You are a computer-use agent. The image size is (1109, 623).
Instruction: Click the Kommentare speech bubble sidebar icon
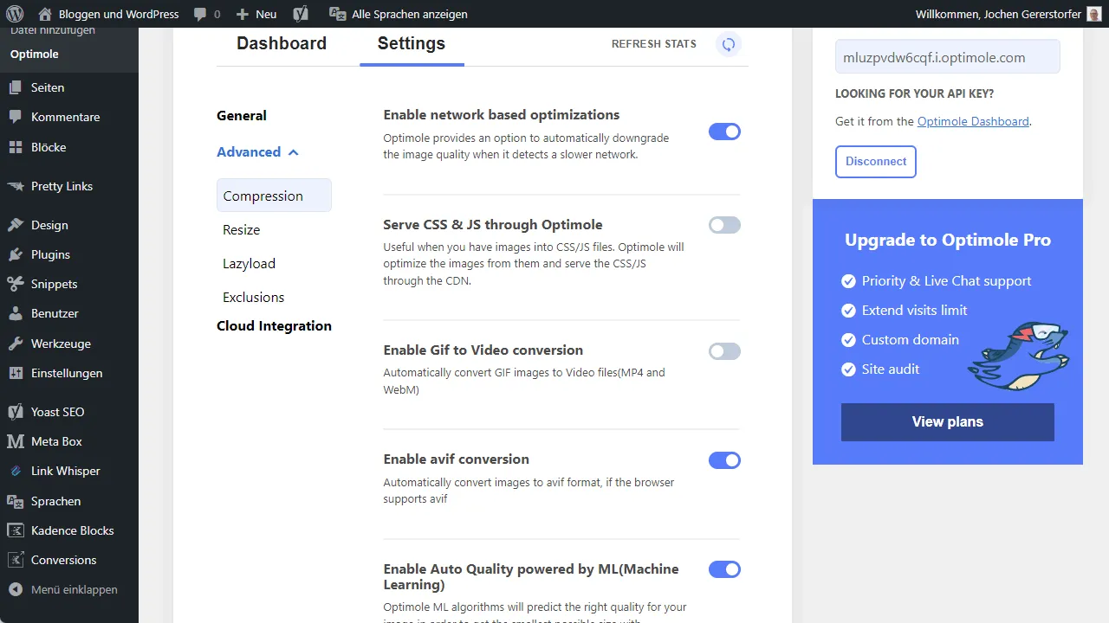click(x=16, y=117)
